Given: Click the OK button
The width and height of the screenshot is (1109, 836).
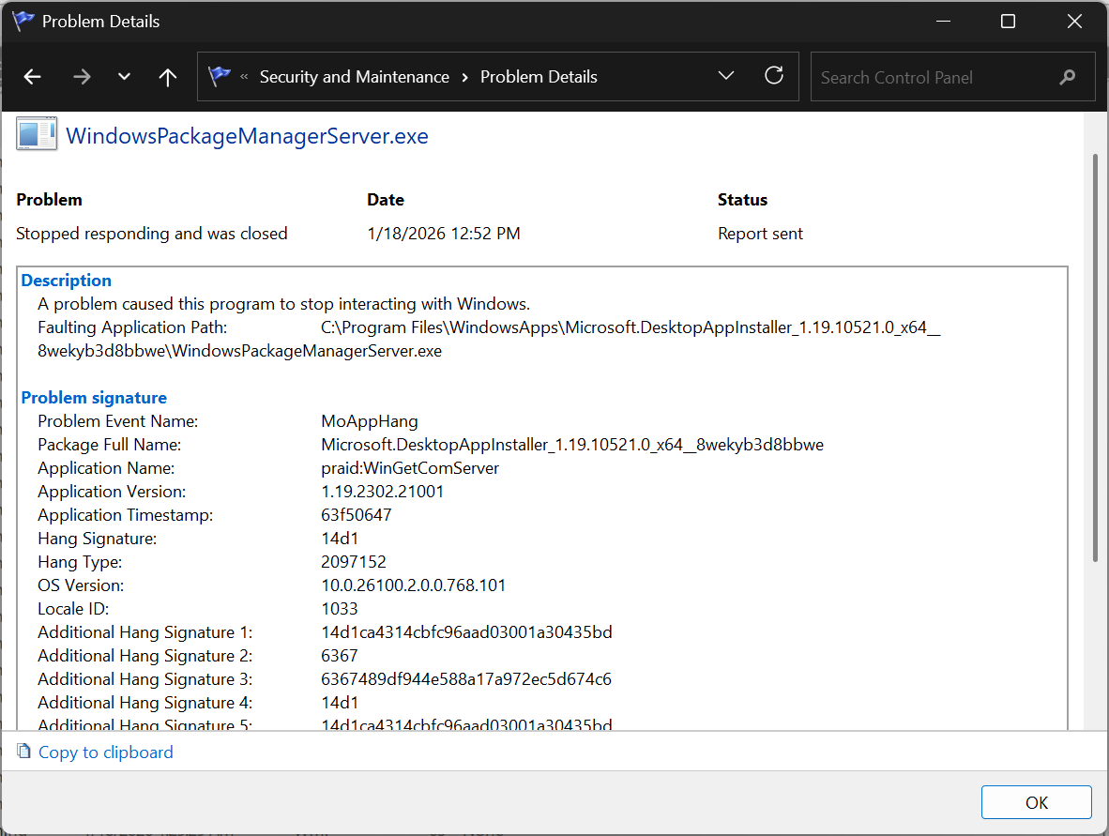Looking at the screenshot, I should click(1036, 802).
